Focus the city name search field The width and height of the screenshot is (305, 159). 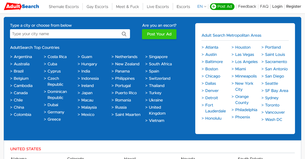point(65,34)
